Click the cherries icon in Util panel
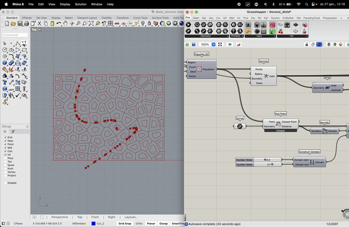Image resolution: width=349 pixels, height=227 pixels. click(280, 31)
